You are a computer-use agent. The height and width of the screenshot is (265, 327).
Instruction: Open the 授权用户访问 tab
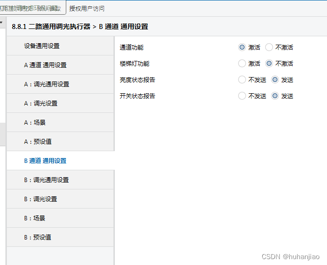[x=87, y=8]
